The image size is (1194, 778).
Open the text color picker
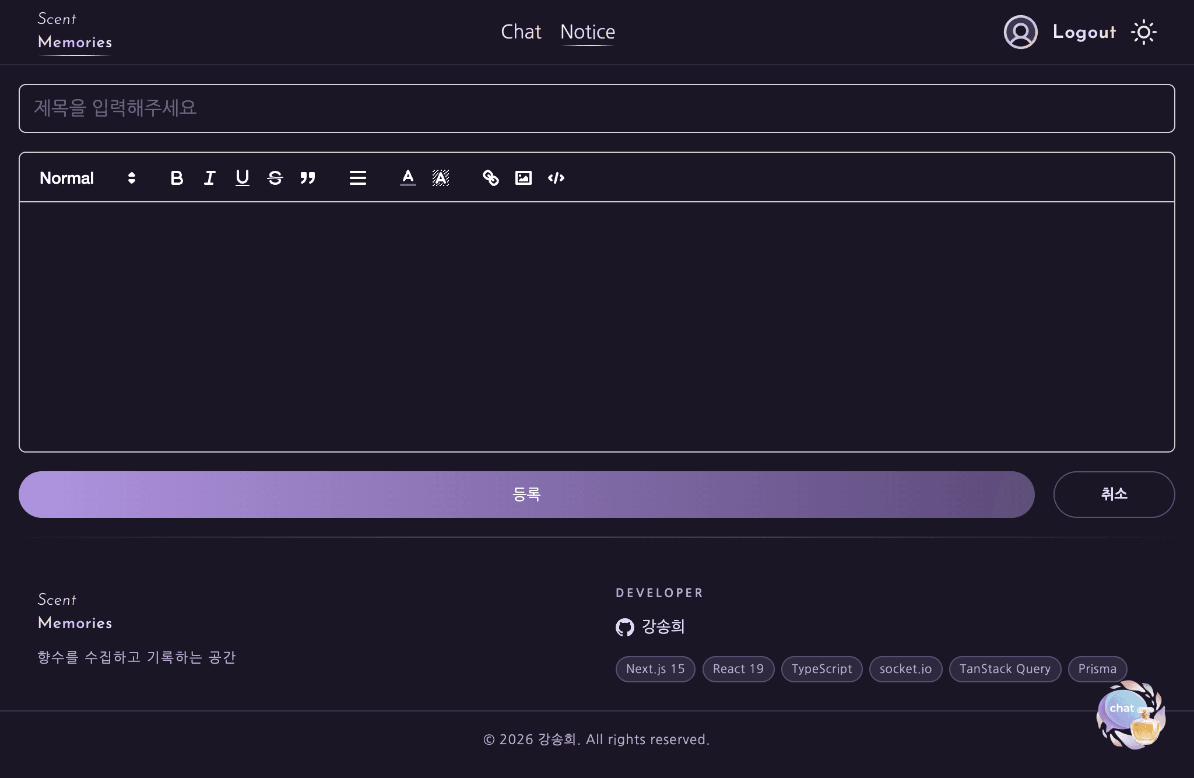tap(408, 178)
